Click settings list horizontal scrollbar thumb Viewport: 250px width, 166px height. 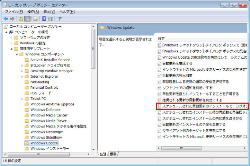[181, 148]
